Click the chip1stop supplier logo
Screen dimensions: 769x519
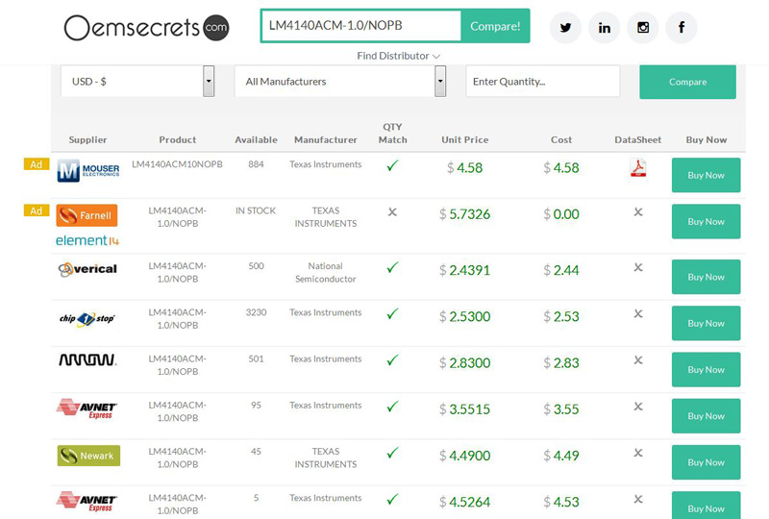click(87, 319)
